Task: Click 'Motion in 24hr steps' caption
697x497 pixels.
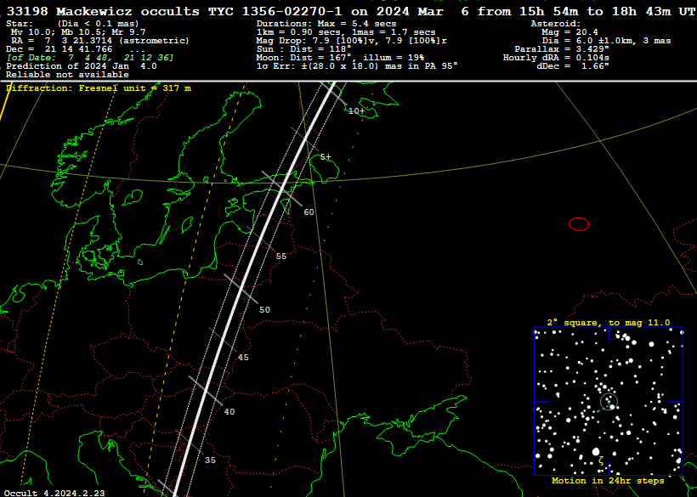Action: (x=608, y=481)
